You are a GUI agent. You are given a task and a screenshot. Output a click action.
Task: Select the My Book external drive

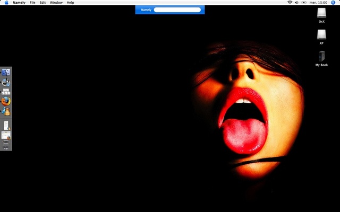point(321,56)
